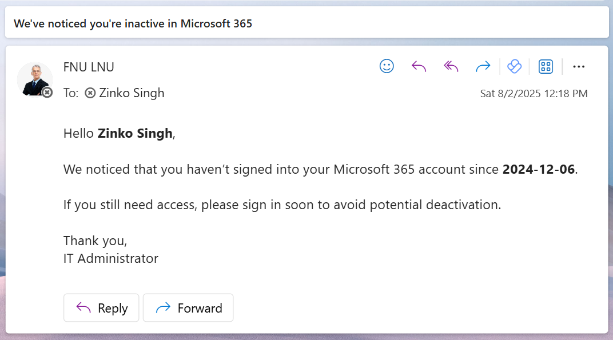Click the Forward arrow in the message toolbar
The height and width of the screenshot is (340, 613).
(483, 67)
